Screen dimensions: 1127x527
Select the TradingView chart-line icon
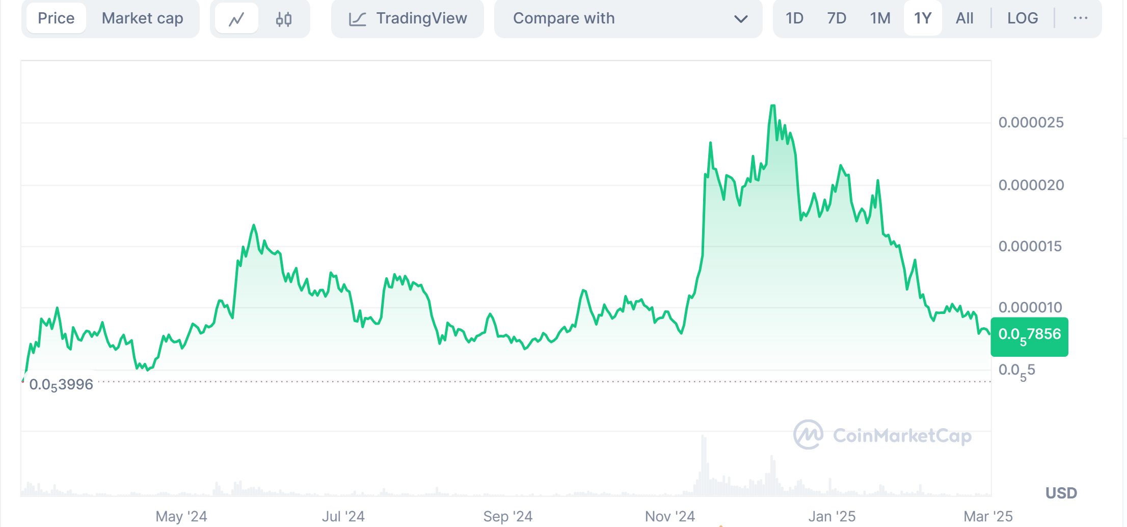tap(359, 18)
